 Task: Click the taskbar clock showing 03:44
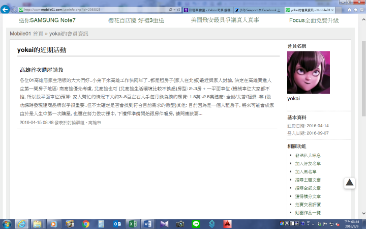tap(352, 224)
